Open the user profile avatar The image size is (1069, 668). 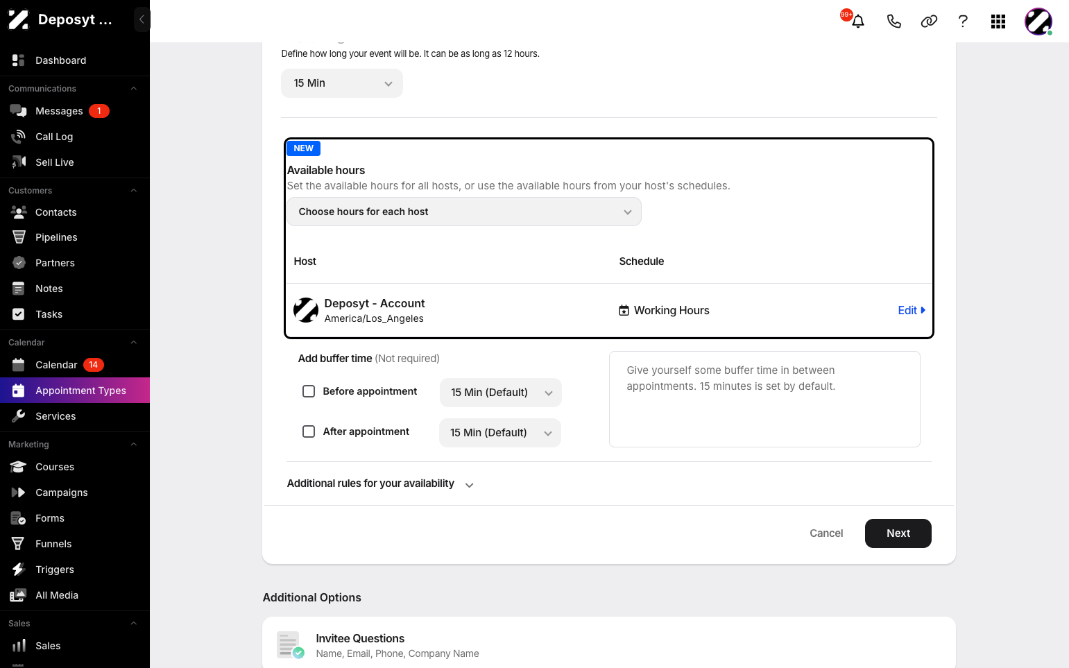pos(1038,22)
